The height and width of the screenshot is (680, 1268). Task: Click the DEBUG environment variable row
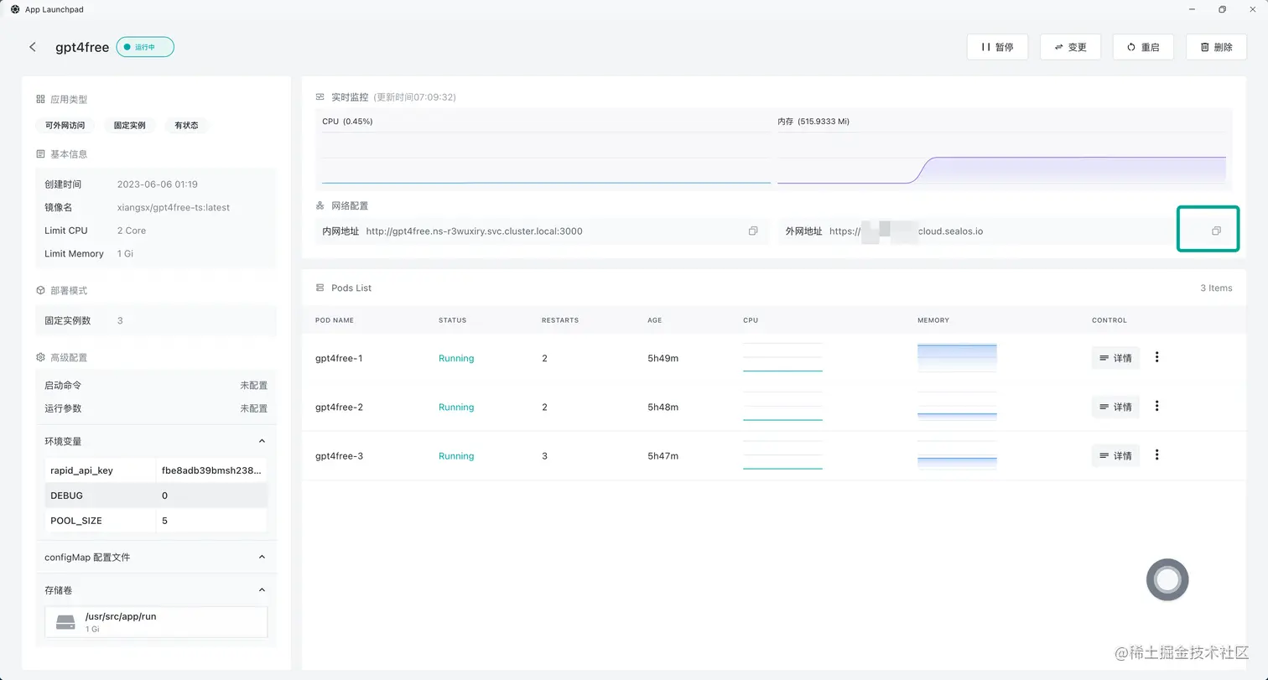156,496
